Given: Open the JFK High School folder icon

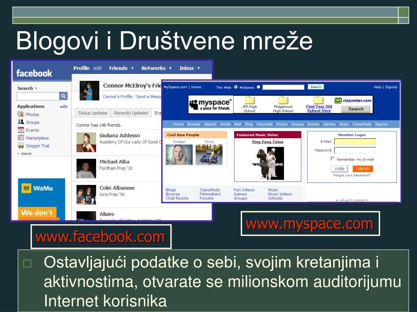Looking at the screenshot, I should click(x=250, y=100).
